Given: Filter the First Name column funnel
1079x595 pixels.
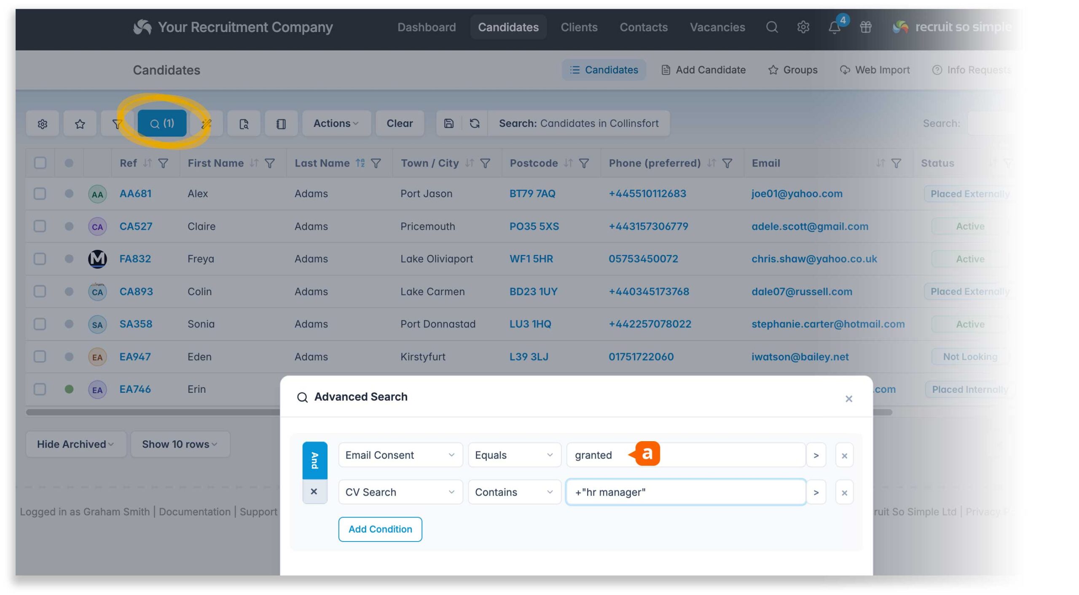Looking at the screenshot, I should pyautogui.click(x=270, y=163).
